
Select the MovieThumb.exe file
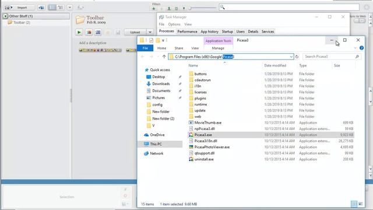tap(208, 123)
